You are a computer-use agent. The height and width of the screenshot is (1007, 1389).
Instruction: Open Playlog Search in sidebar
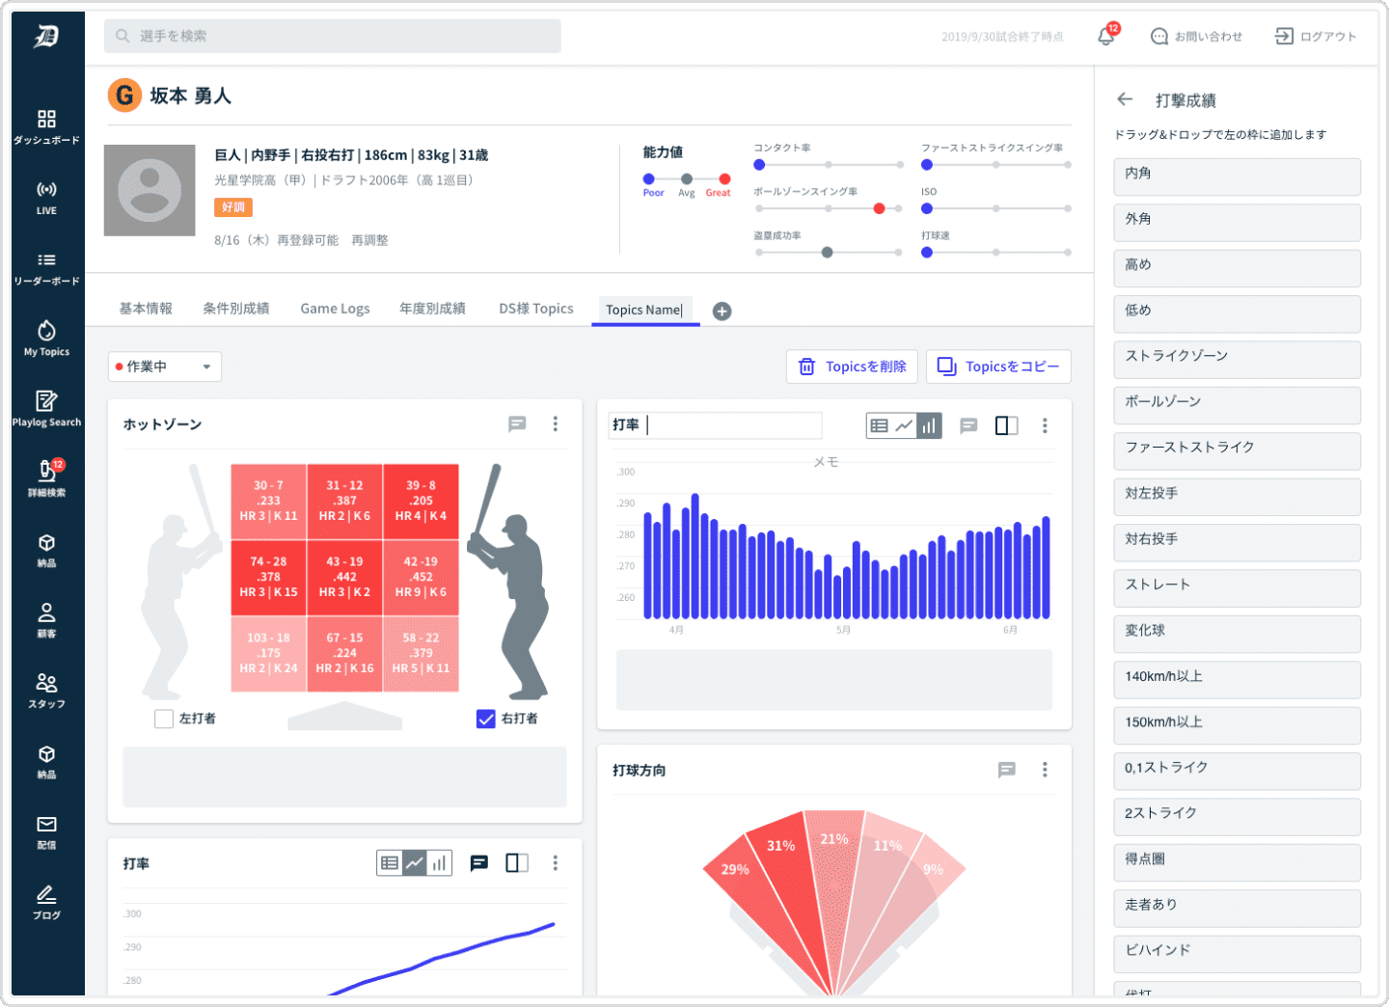(x=46, y=409)
